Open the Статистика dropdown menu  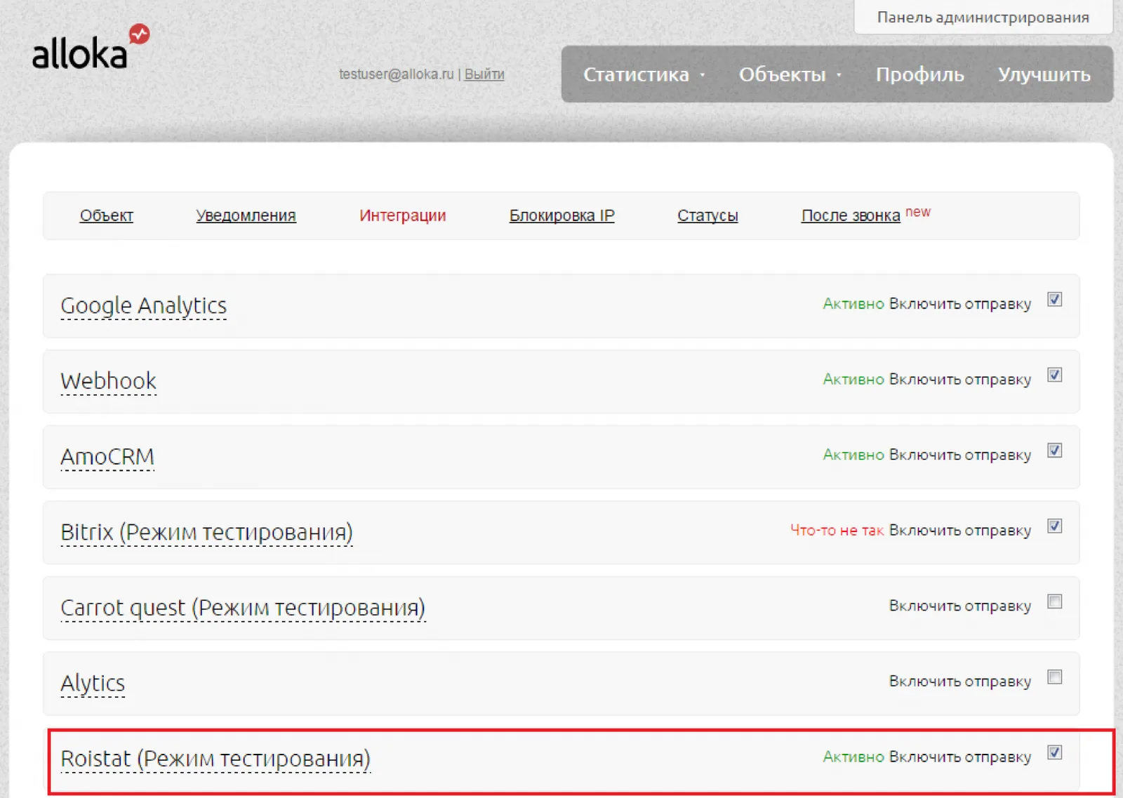[x=644, y=74]
